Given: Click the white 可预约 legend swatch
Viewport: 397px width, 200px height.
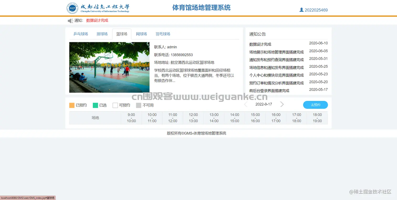Looking at the screenshot, I should point(115,105).
